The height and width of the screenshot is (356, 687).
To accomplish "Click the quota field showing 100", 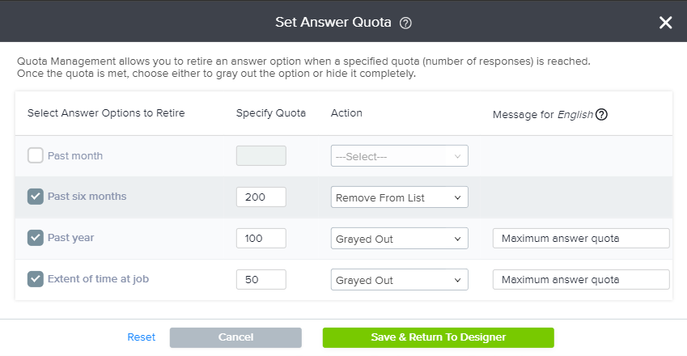I will click(261, 239).
